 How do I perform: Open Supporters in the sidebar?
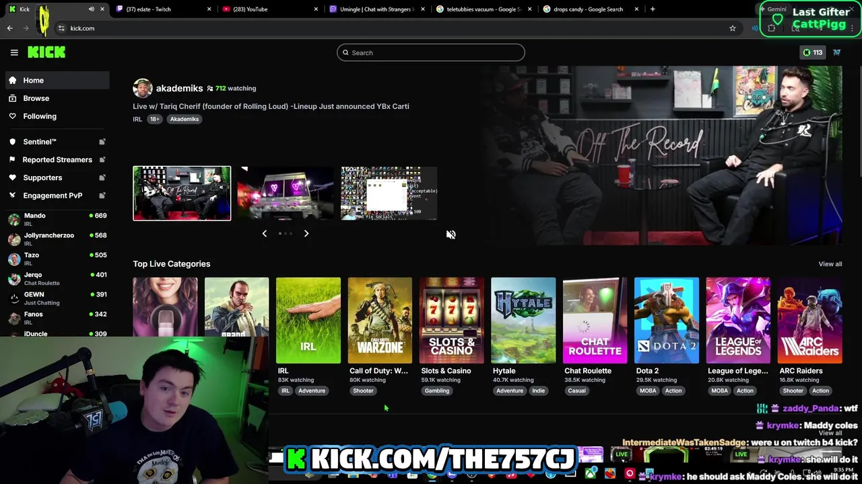[x=57, y=177]
